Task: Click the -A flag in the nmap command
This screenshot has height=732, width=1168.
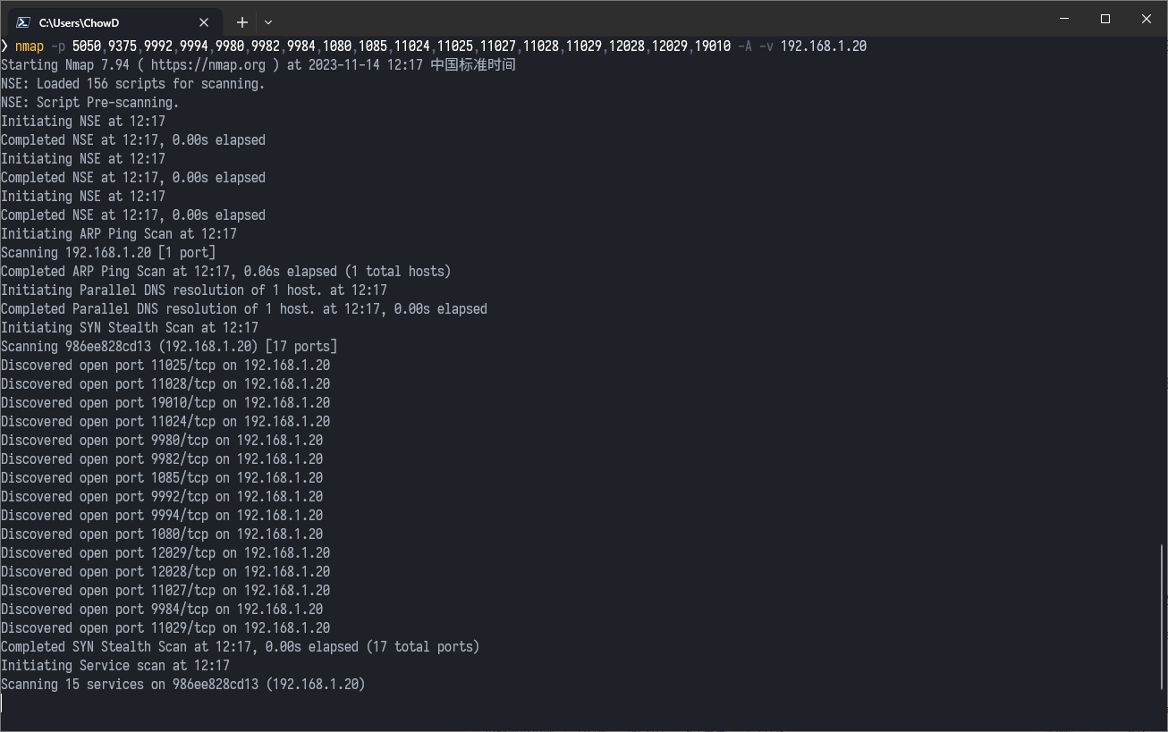Action: 745,46
